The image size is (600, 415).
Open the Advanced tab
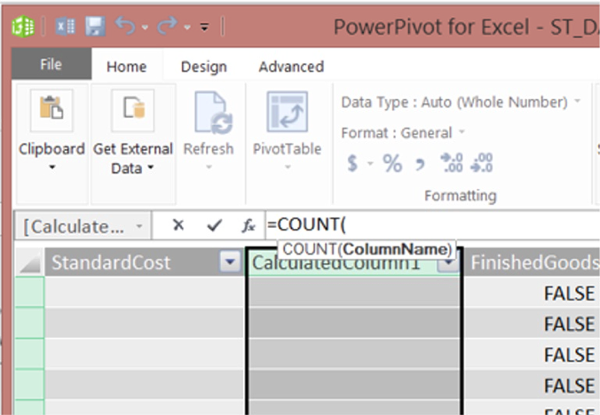[x=291, y=66]
